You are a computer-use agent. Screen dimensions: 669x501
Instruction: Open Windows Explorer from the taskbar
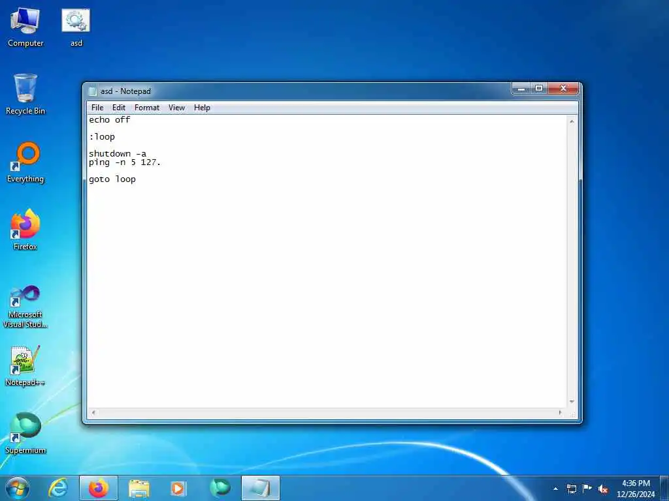click(x=139, y=489)
